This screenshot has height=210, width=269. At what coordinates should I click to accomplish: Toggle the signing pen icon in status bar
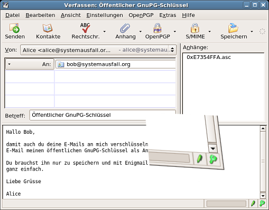253,204
